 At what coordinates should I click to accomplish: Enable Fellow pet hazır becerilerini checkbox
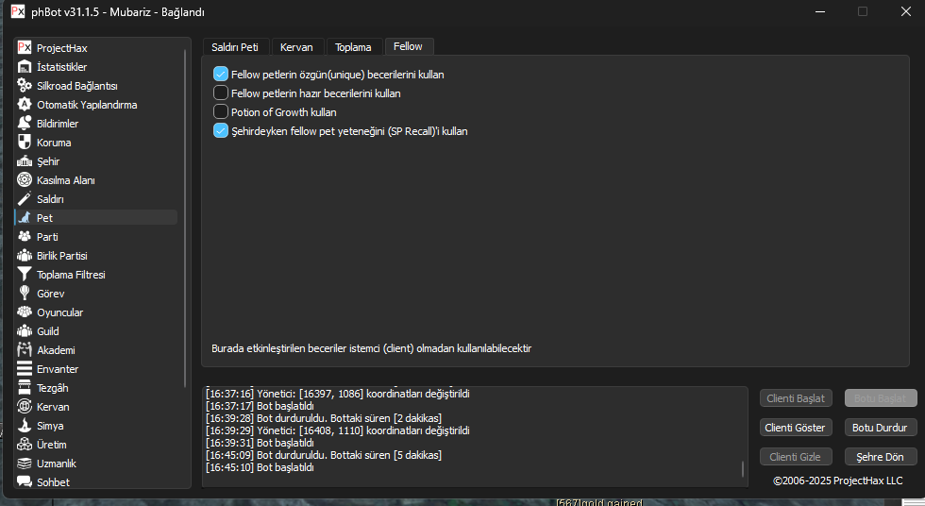(x=221, y=93)
